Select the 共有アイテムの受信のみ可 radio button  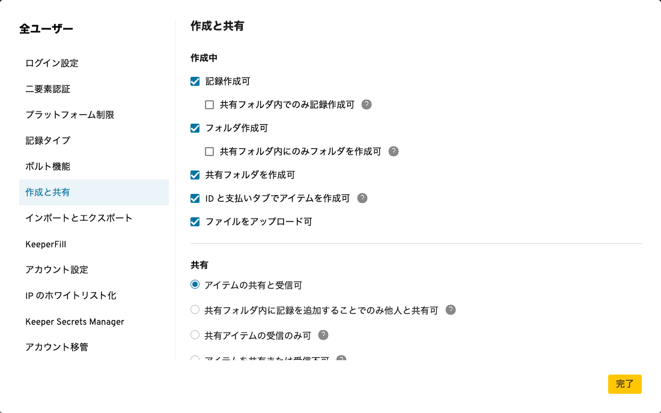pos(195,335)
